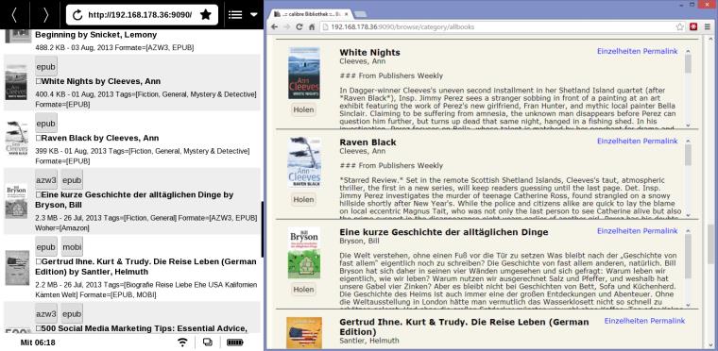Screen dimensions: 718x351
Task: Click Holen button under Bryson cover
Action: (303, 290)
